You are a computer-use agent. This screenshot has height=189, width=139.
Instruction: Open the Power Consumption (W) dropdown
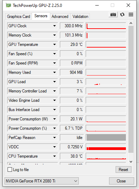tap(54, 119)
